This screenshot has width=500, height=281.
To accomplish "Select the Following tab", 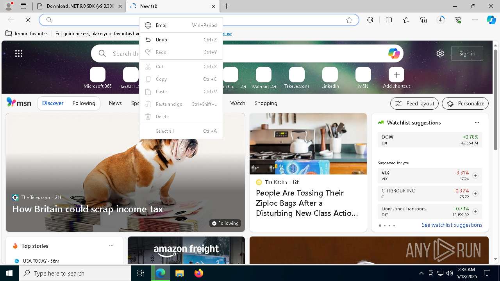I will (84, 103).
